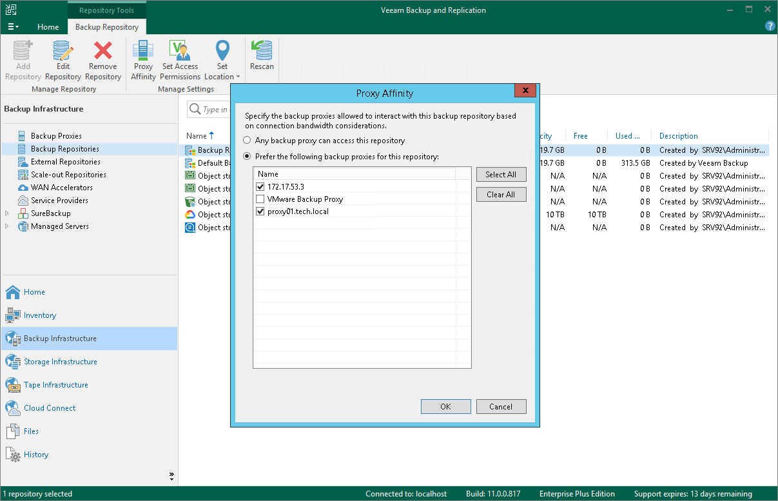Click the Google Cloud object storage row icon
Image resolution: width=778 pixels, height=501 pixels.
pos(190,215)
